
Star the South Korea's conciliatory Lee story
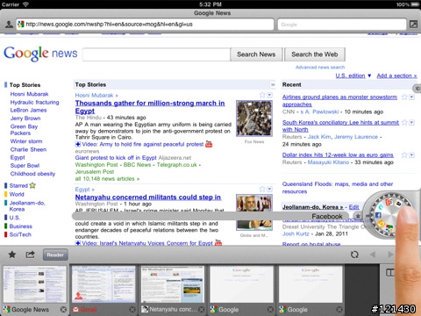point(404,122)
